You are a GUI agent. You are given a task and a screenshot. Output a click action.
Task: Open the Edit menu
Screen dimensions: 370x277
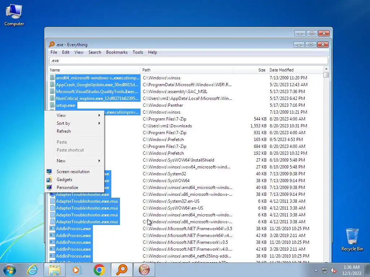click(66, 52)
